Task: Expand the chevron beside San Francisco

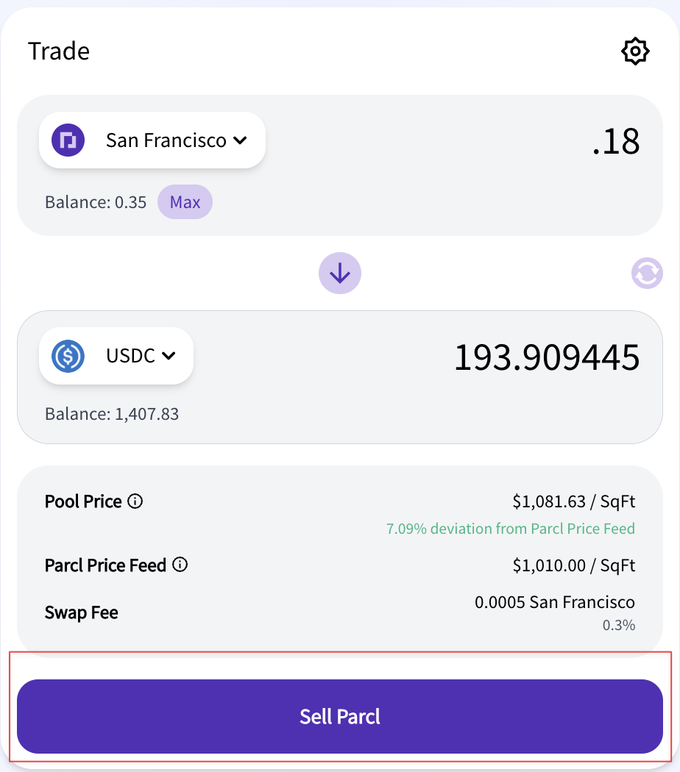Action: pos(240,140)
